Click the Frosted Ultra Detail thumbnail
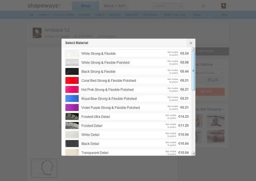 click(x=72, y=116)
